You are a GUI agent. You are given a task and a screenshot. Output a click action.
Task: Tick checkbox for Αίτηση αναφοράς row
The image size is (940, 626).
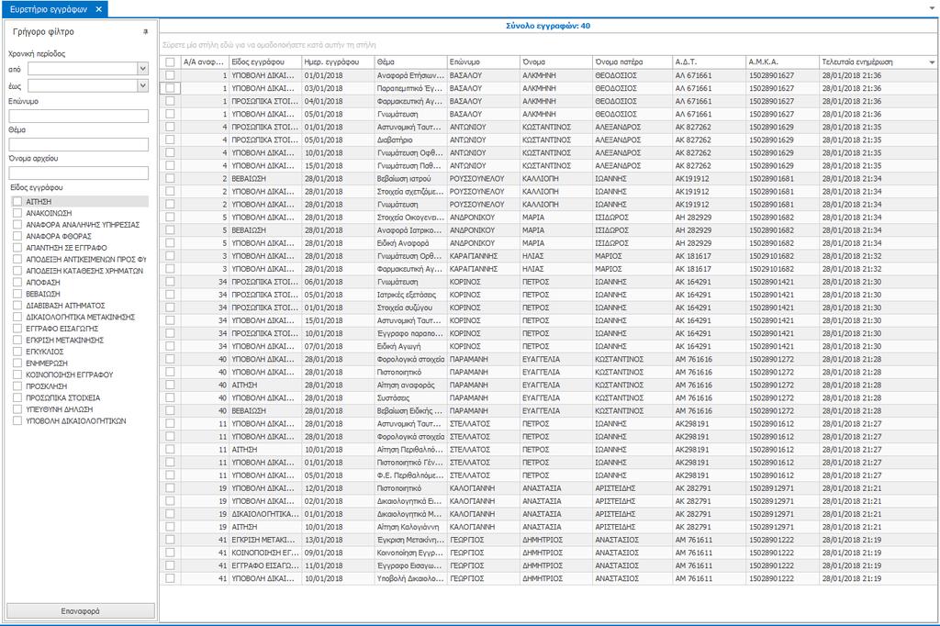point(170,385)
